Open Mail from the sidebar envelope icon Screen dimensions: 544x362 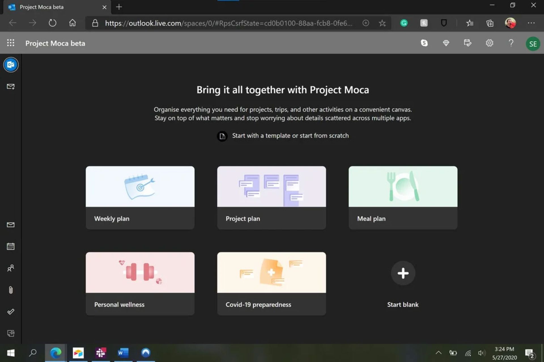click(11, 225)
